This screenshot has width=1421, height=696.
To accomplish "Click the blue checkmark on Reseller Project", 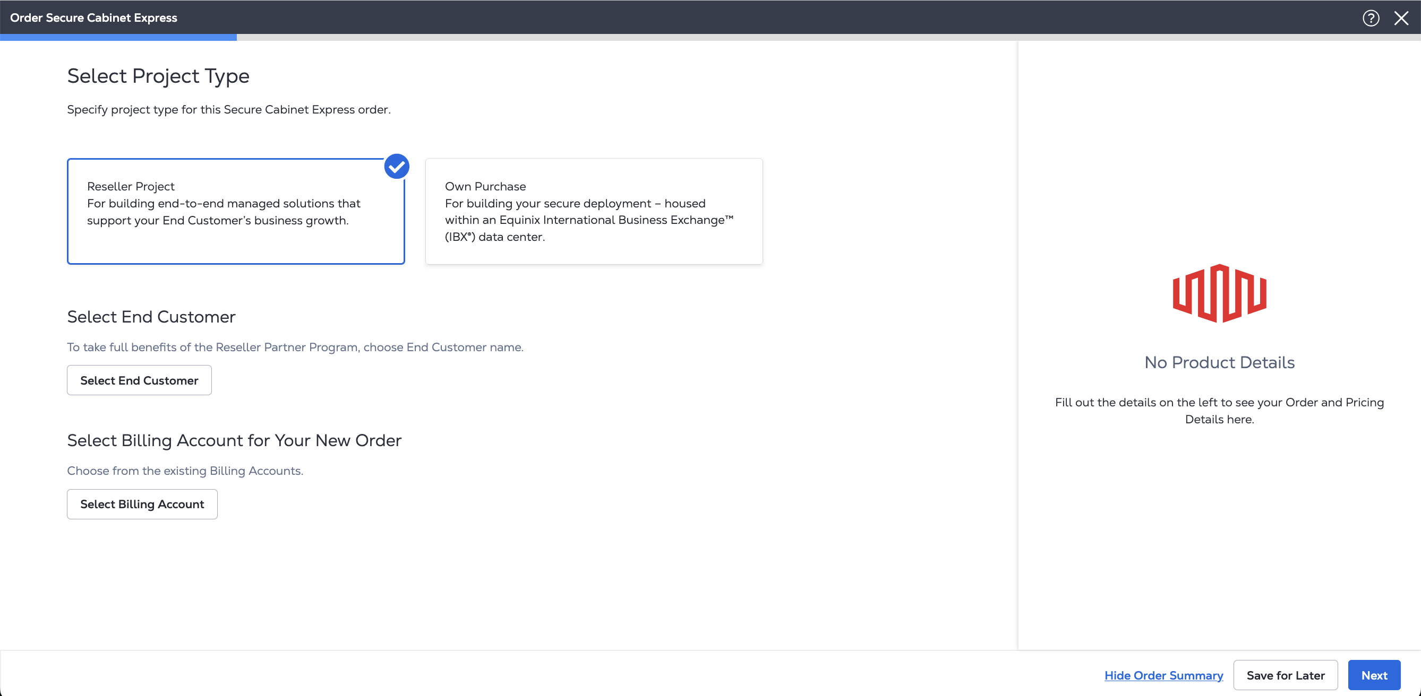I will click(x=397, y=166).
